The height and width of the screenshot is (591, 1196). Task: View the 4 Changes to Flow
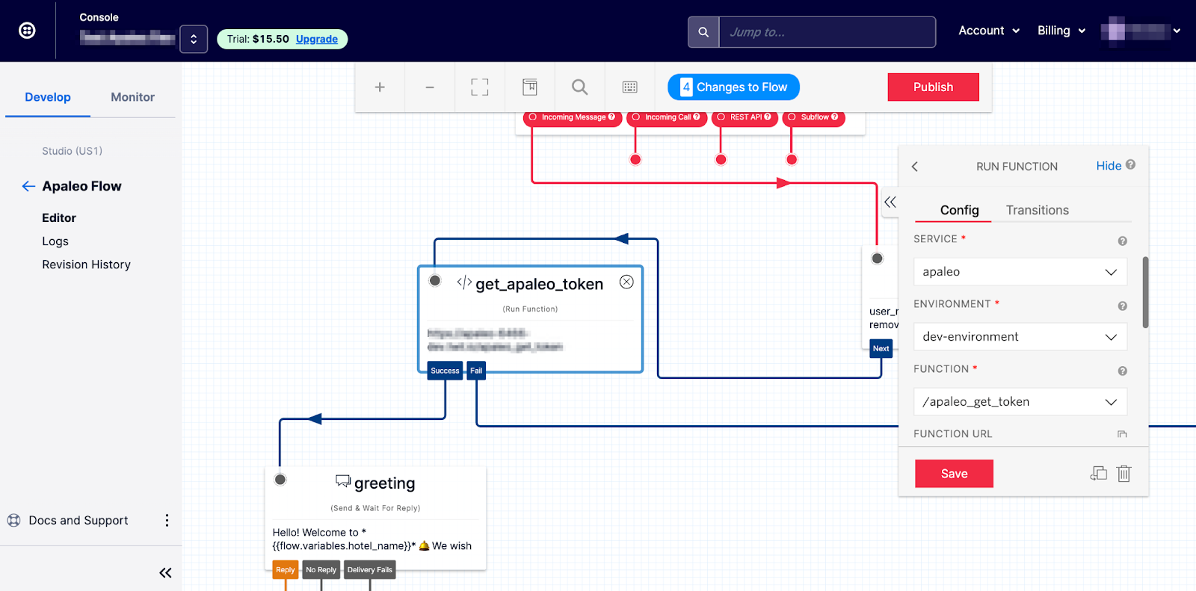733,87
